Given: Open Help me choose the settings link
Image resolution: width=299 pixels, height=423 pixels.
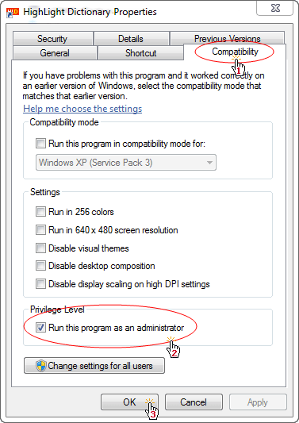Looking at the screenshot, I should (82, 109).
